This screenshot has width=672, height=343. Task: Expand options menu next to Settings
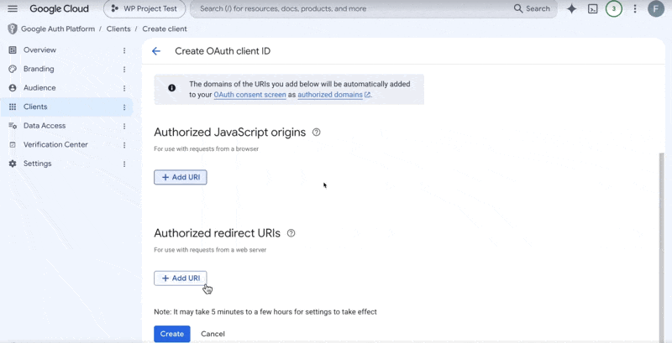click(x=124, y=164)
